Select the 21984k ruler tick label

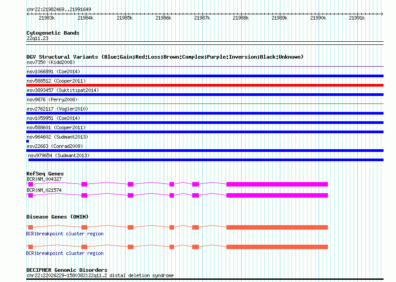coord(85,18)
